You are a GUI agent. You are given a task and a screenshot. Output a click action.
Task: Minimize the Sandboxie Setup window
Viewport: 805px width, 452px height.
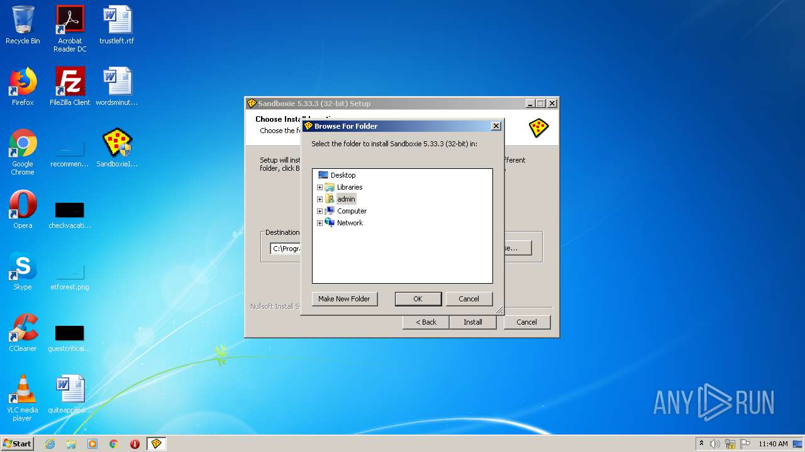point(530,104)
